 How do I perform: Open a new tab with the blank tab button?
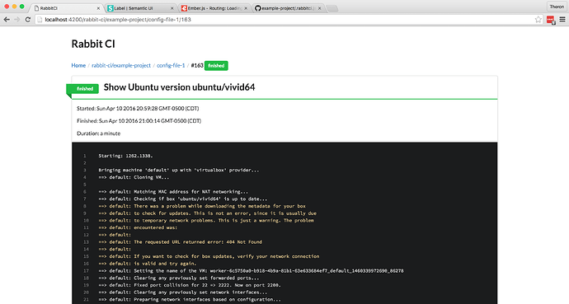tap(332, 8)
